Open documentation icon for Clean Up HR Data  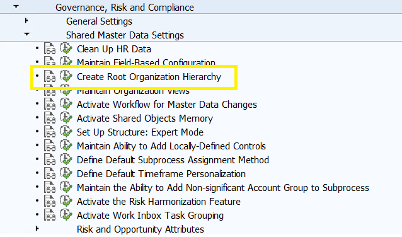pyautogui.click(x=50, y=49)
